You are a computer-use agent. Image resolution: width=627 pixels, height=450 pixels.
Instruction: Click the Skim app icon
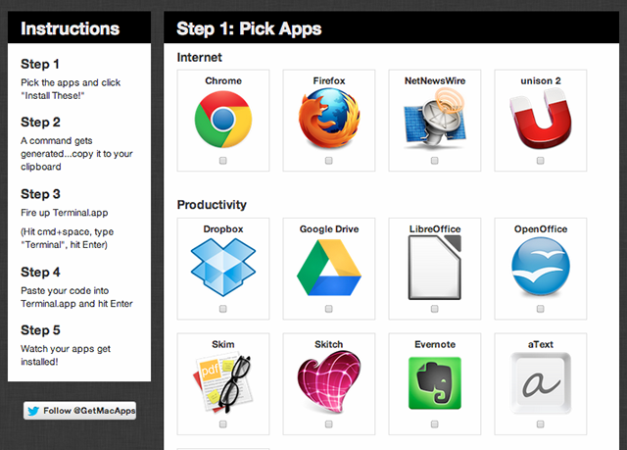222,382
